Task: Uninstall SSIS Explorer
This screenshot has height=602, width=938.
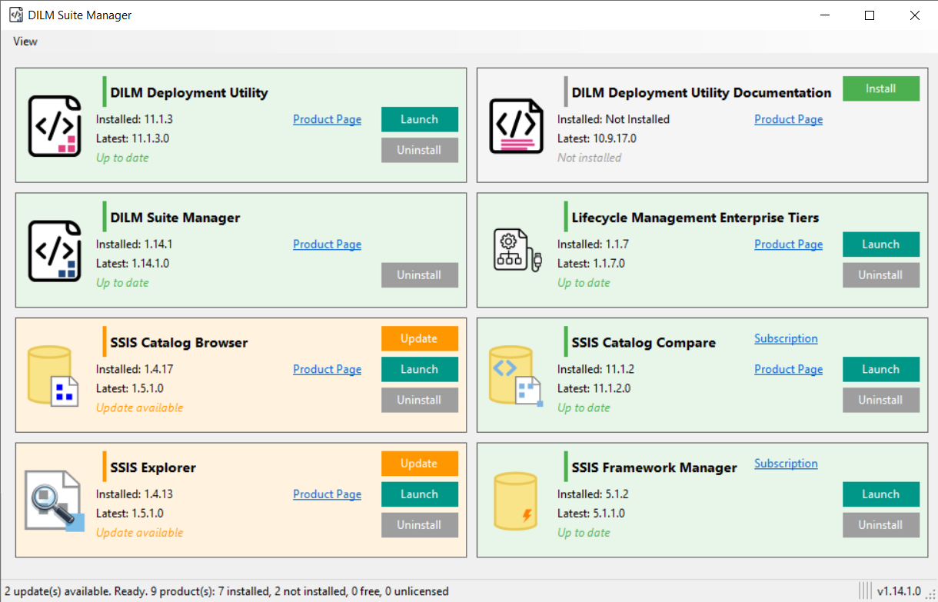Action: click(x=420, y=525)
